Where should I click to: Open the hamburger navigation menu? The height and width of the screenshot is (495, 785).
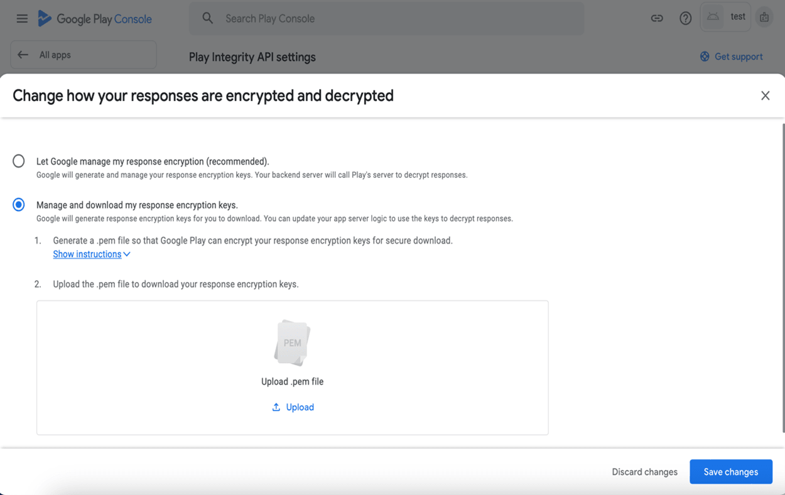point(22,19)
